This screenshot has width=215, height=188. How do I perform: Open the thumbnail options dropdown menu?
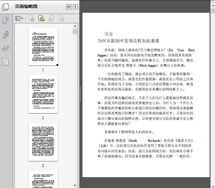coord(19,18)
